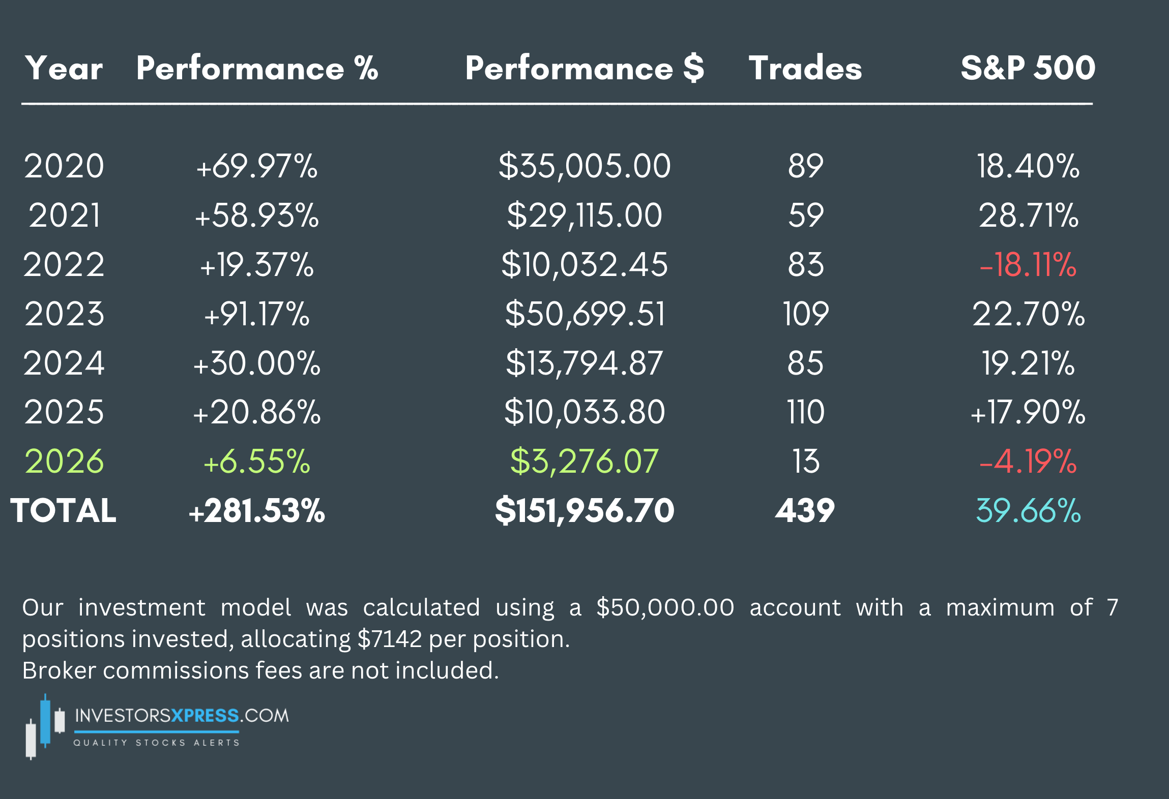Click the InvestorsXpress candlestick logo icon

(45, 727)
